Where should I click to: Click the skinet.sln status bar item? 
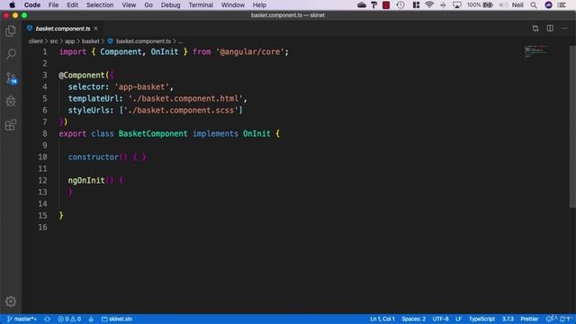[x=117, y=319]
